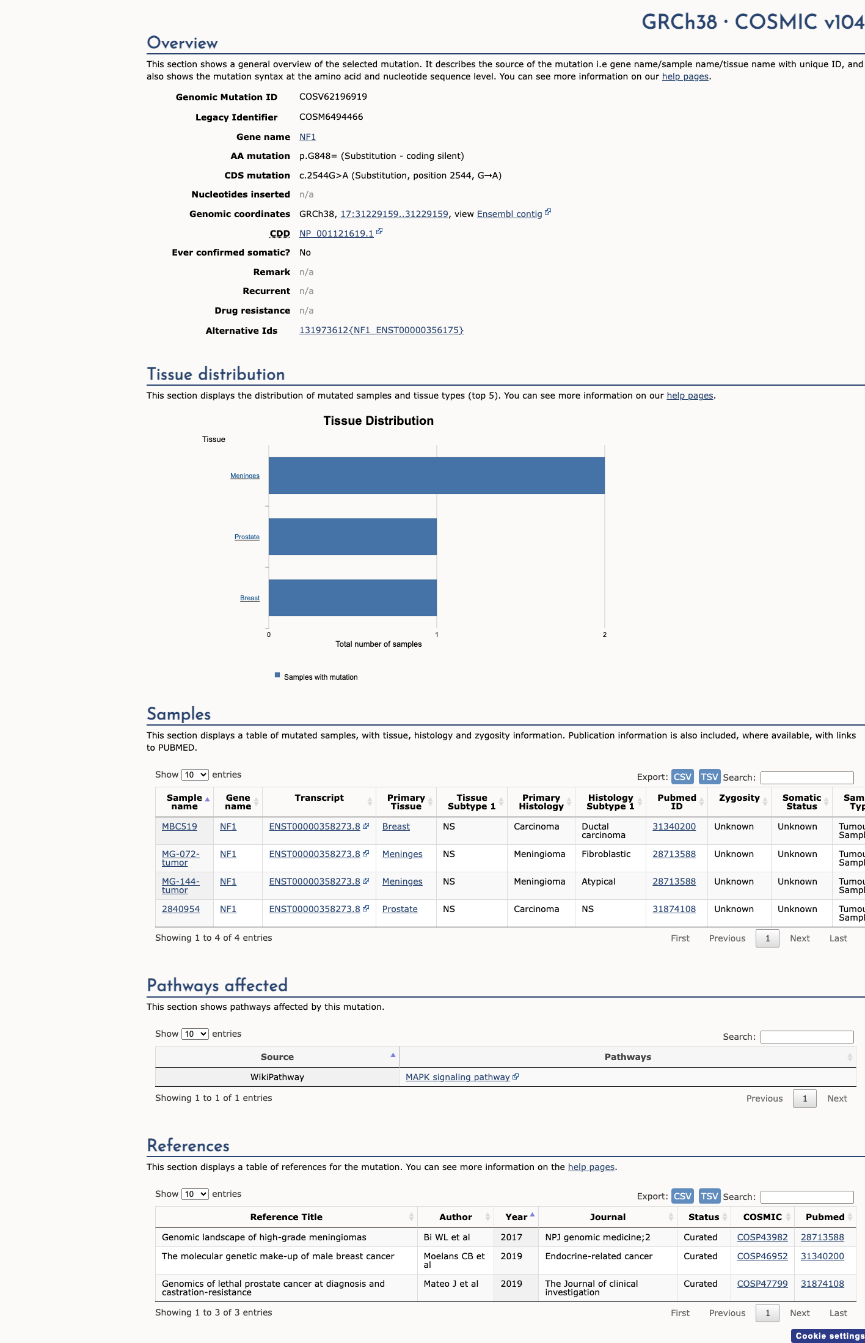Screen dimensions: 865x1343
Task: Sort Samples table by Zygosity
Action: pos(739,802)
